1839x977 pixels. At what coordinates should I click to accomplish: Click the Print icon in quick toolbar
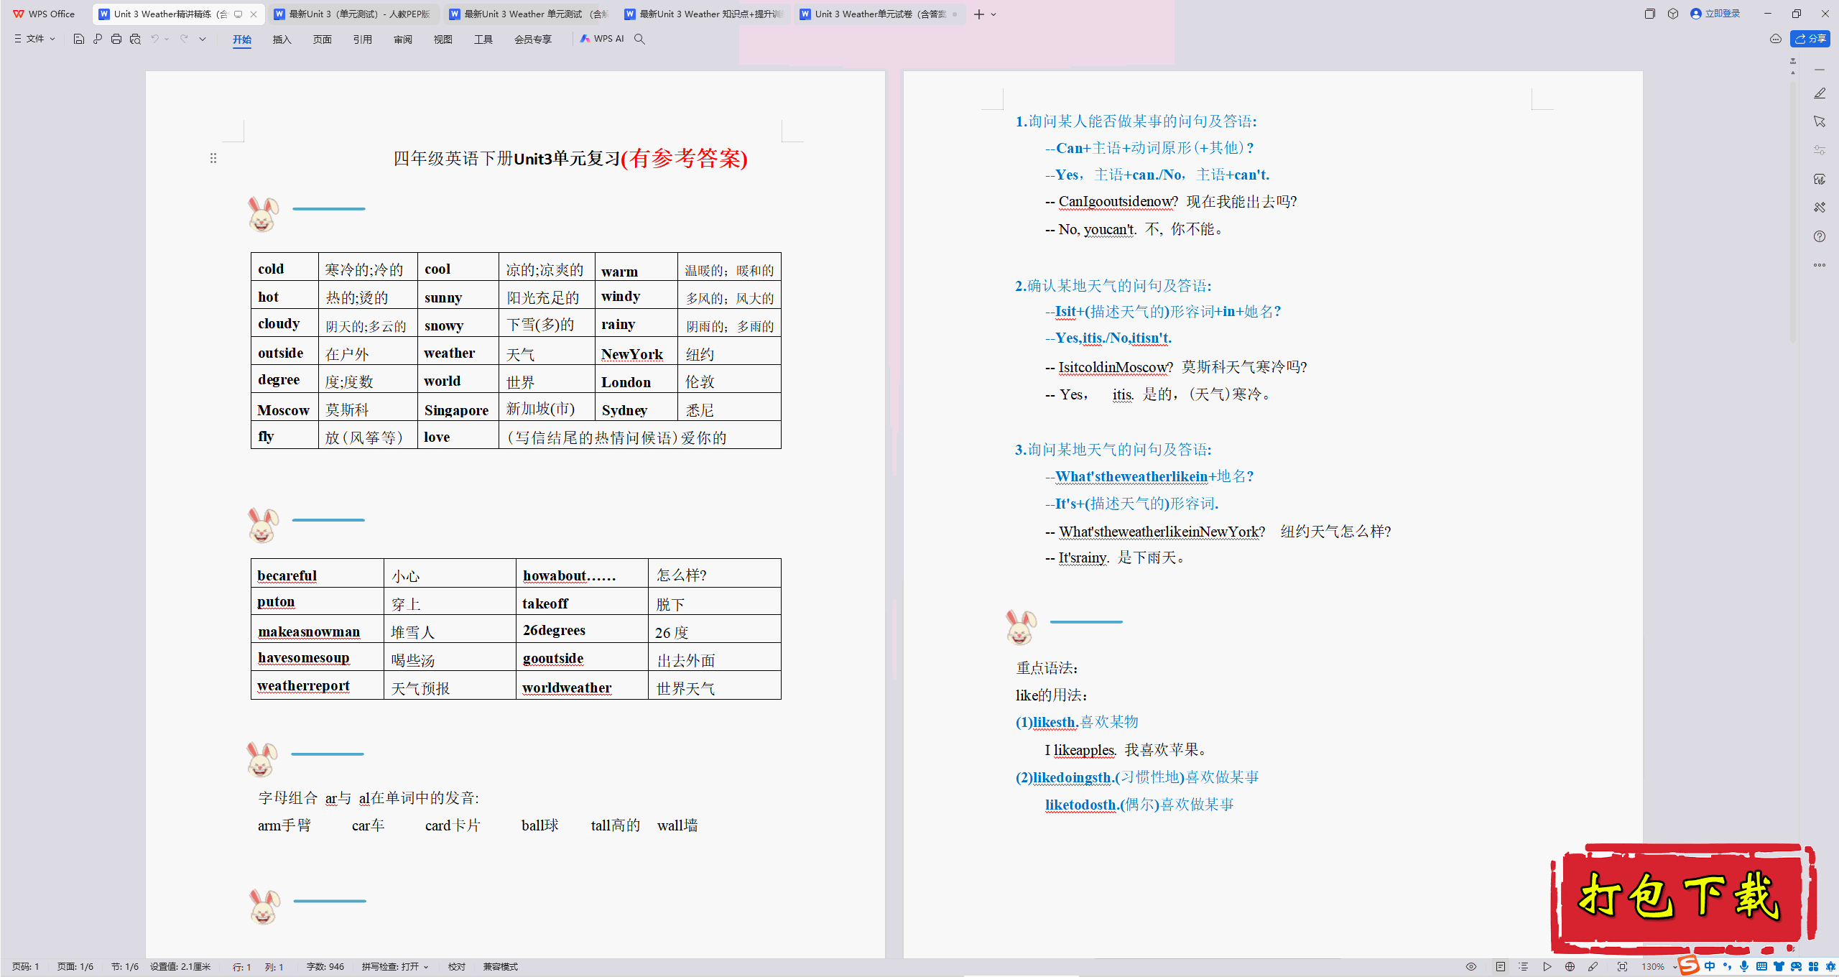point(116,39)
